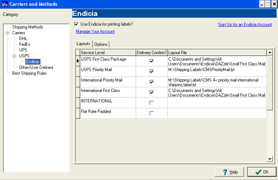This screenshot has width=278, height=180.
Task: Click layout file cell for International First Class
Action: point(217,92)
